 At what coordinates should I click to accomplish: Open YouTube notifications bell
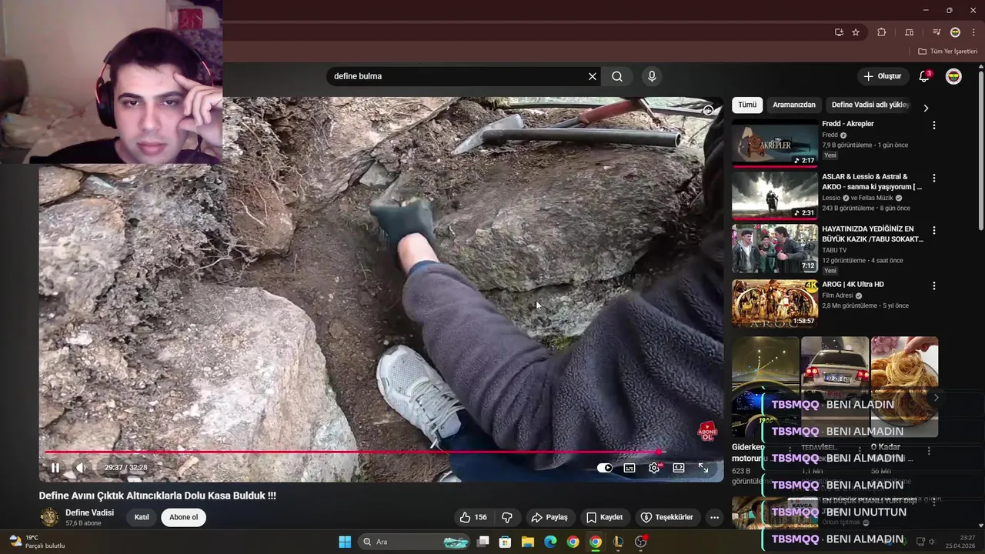point(924,76)
